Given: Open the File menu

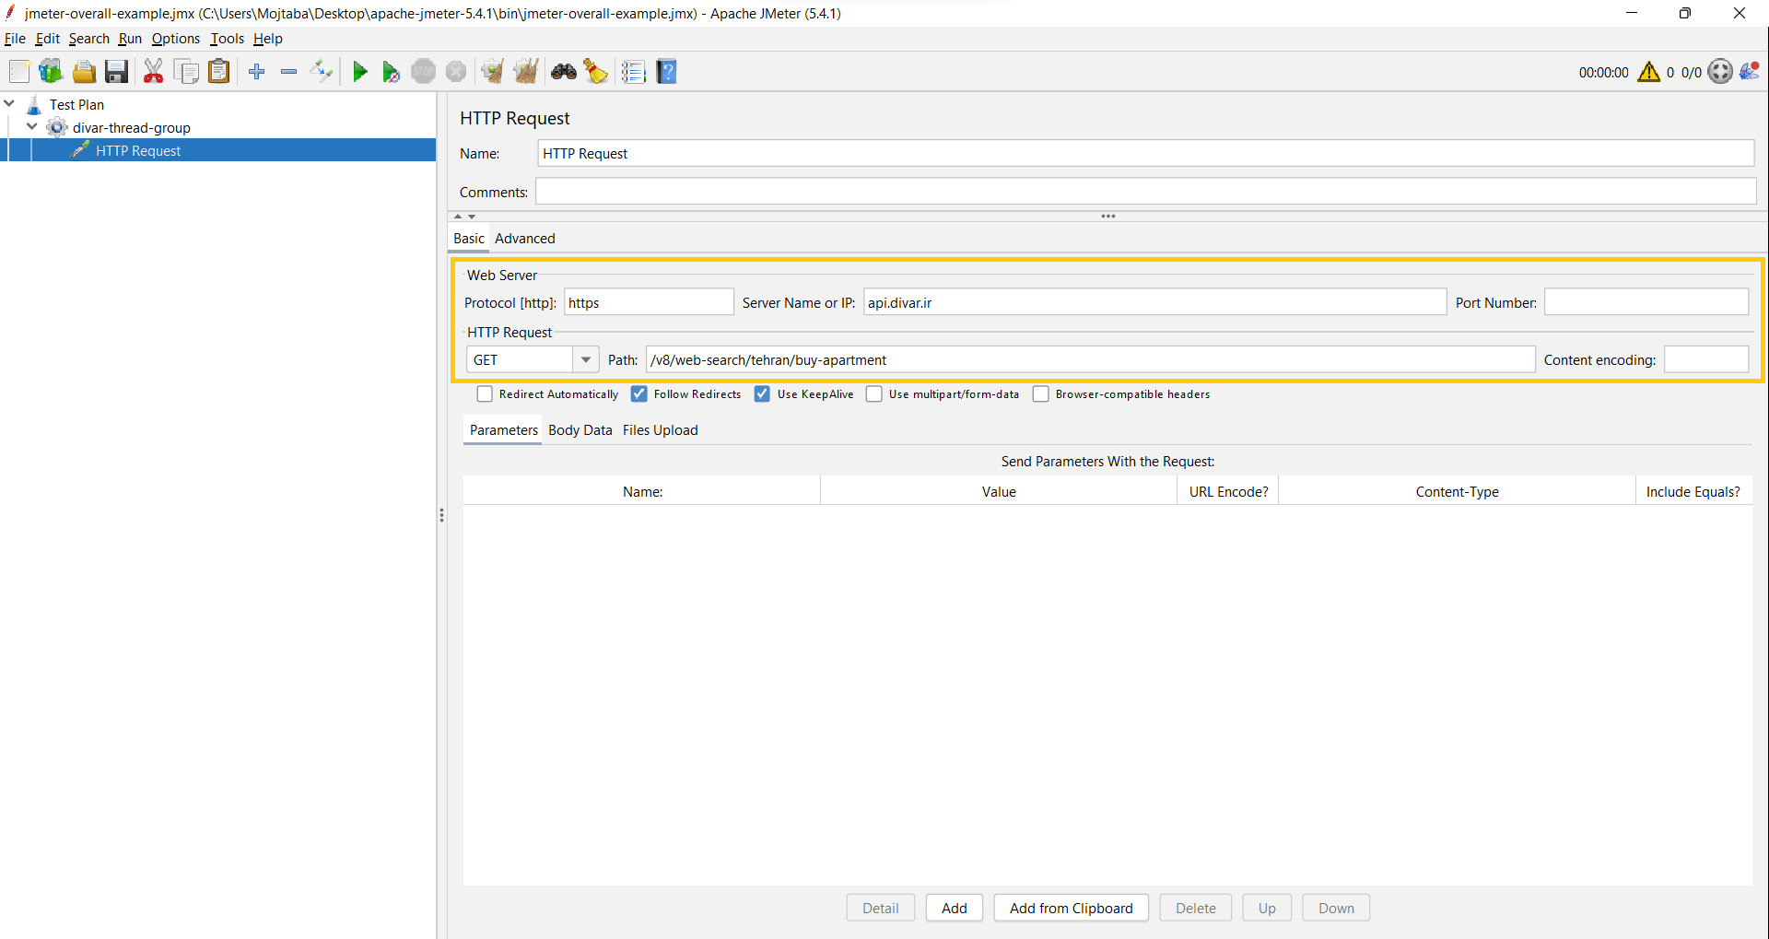Looking at the screenshot, I should 15,39.
